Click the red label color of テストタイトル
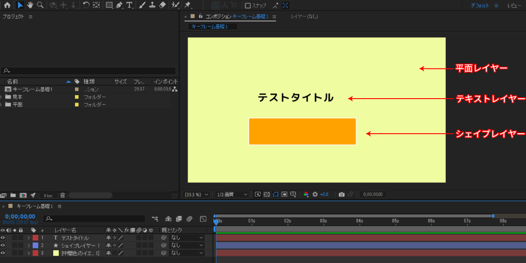Image resolution: width=526 pixels, height=263 pixels. (36, 238)
